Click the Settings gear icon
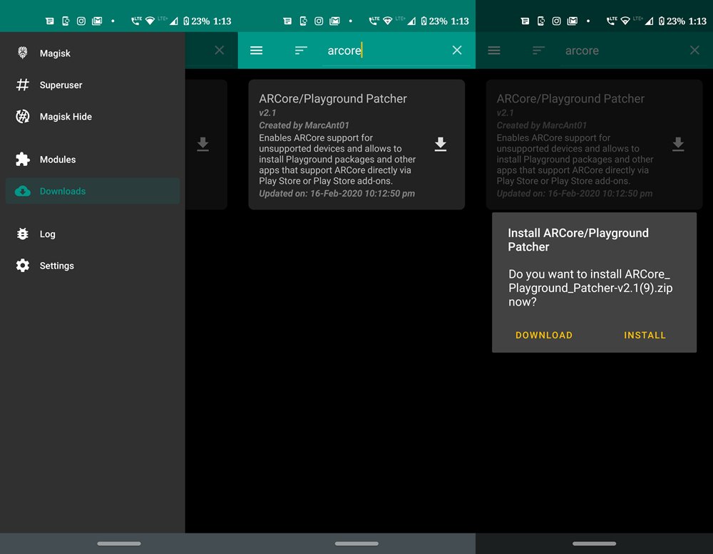The width and height of the screenshot is (713, 554). [x=22, y=265]
